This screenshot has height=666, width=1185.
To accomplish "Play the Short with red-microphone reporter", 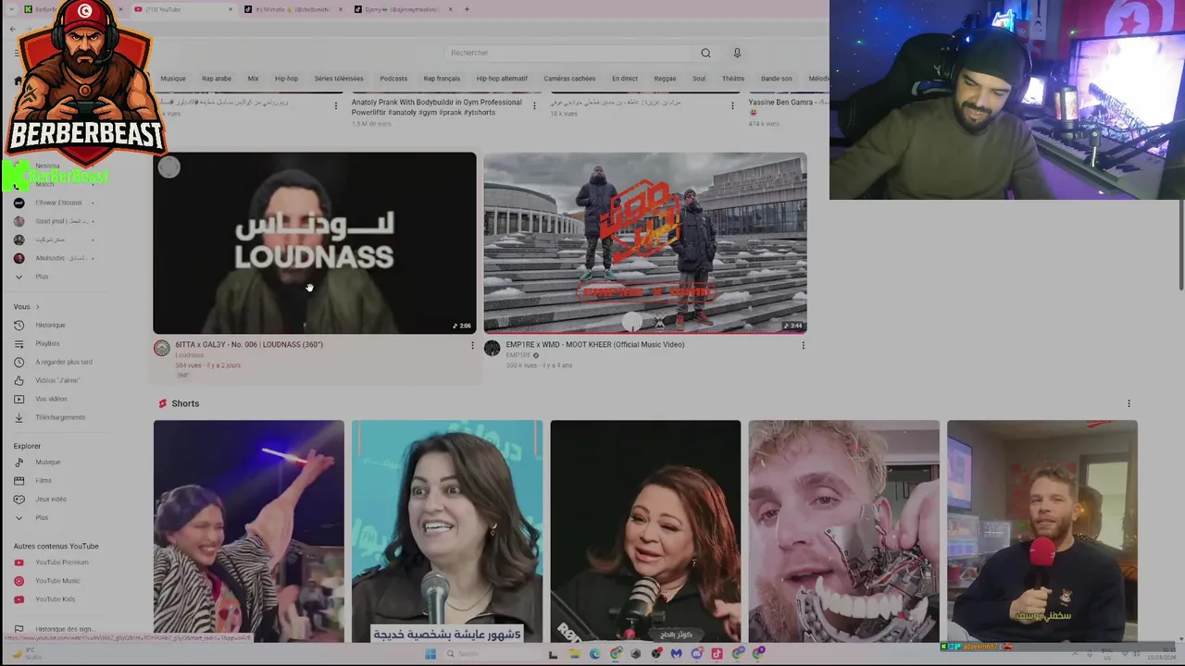I will [x=1042, y=531].
